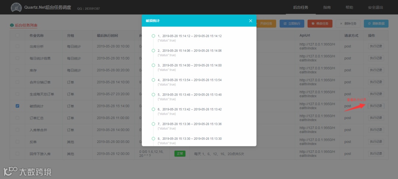Click the 删除任务 button
398x179 pixels.
click(x=348, y=24)
